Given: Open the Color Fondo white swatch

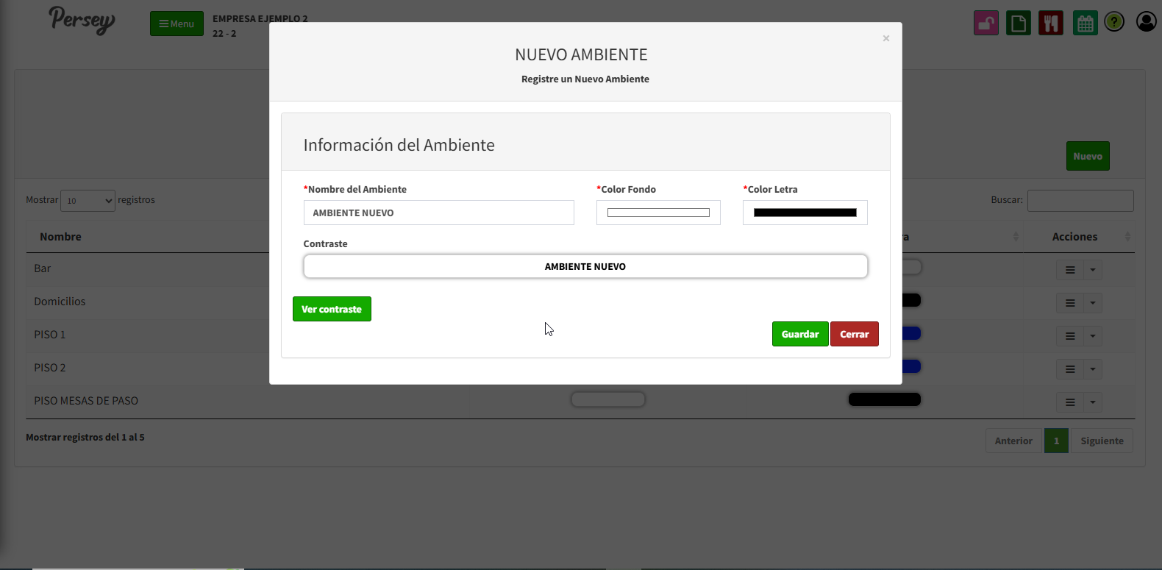Looking at the screenshot, I should (x=658, y=213).
